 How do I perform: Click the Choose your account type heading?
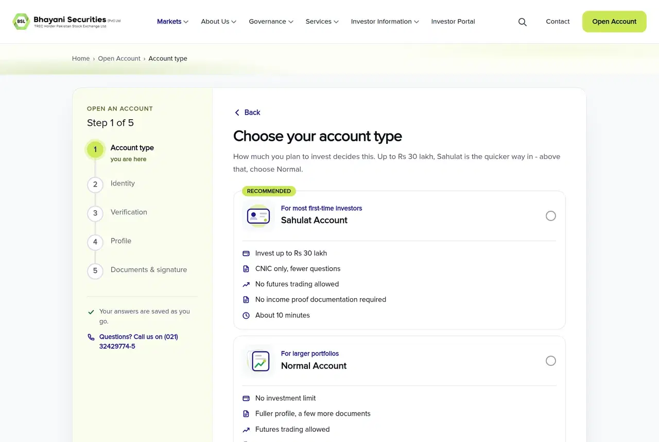(318, 136)
